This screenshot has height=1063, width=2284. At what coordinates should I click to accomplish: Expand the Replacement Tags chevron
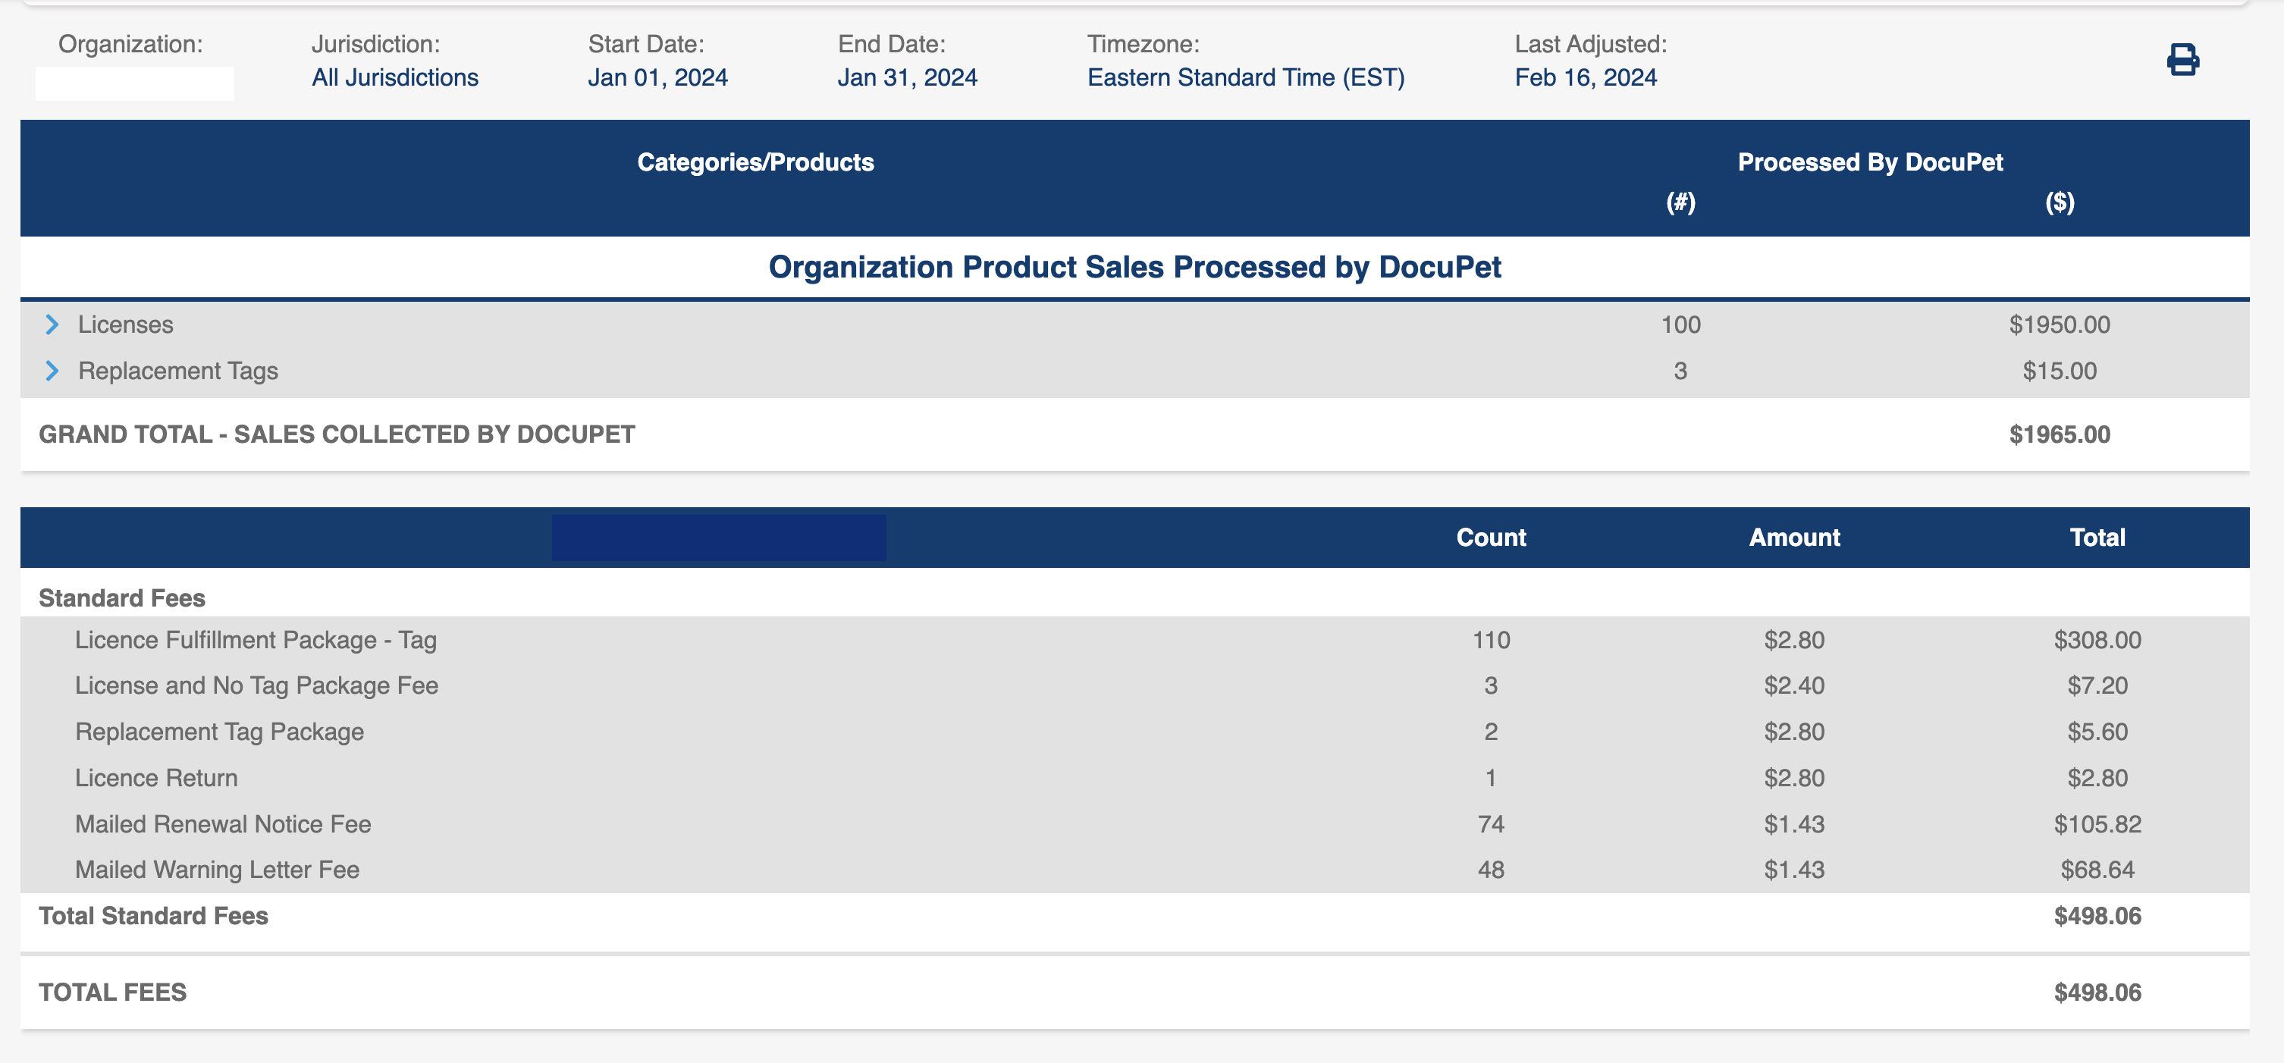click(52, 371)
